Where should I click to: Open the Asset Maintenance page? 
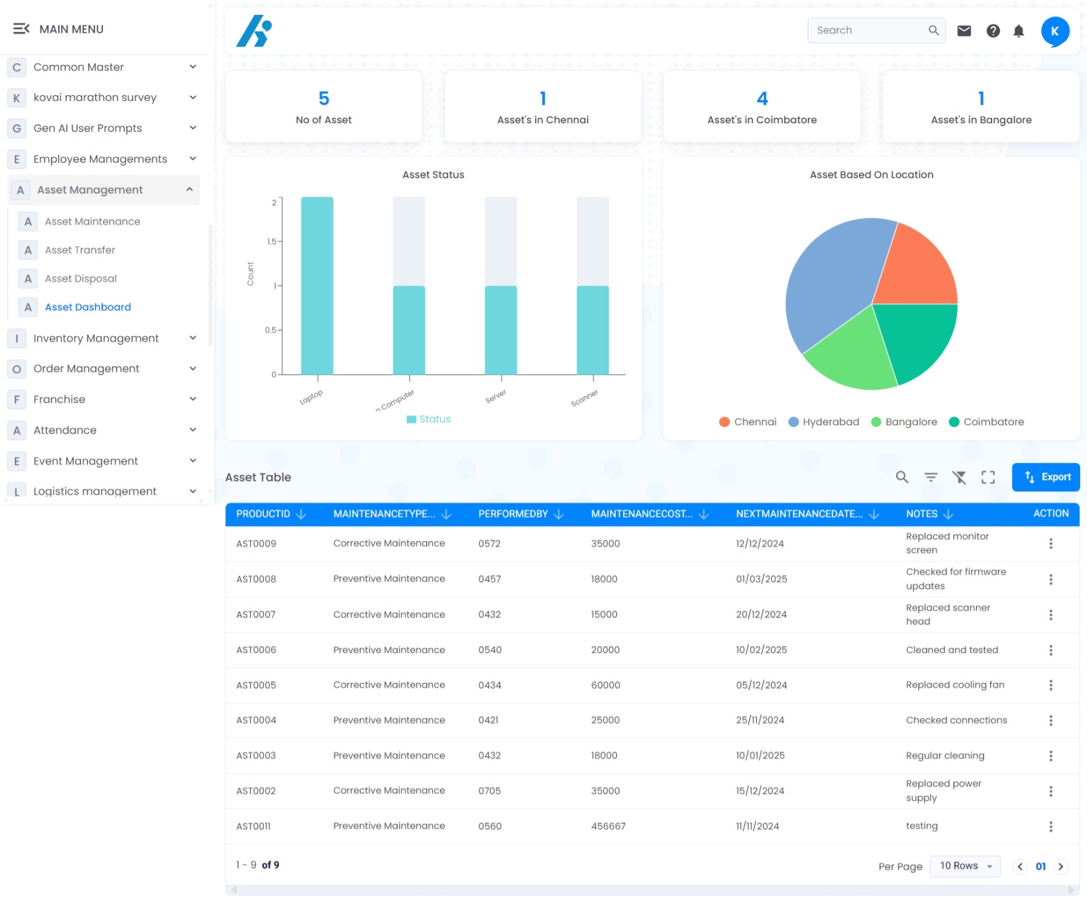92,221
